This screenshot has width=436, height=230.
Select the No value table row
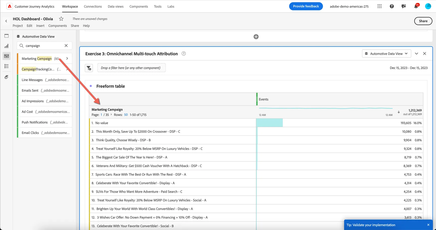point(256,123)
